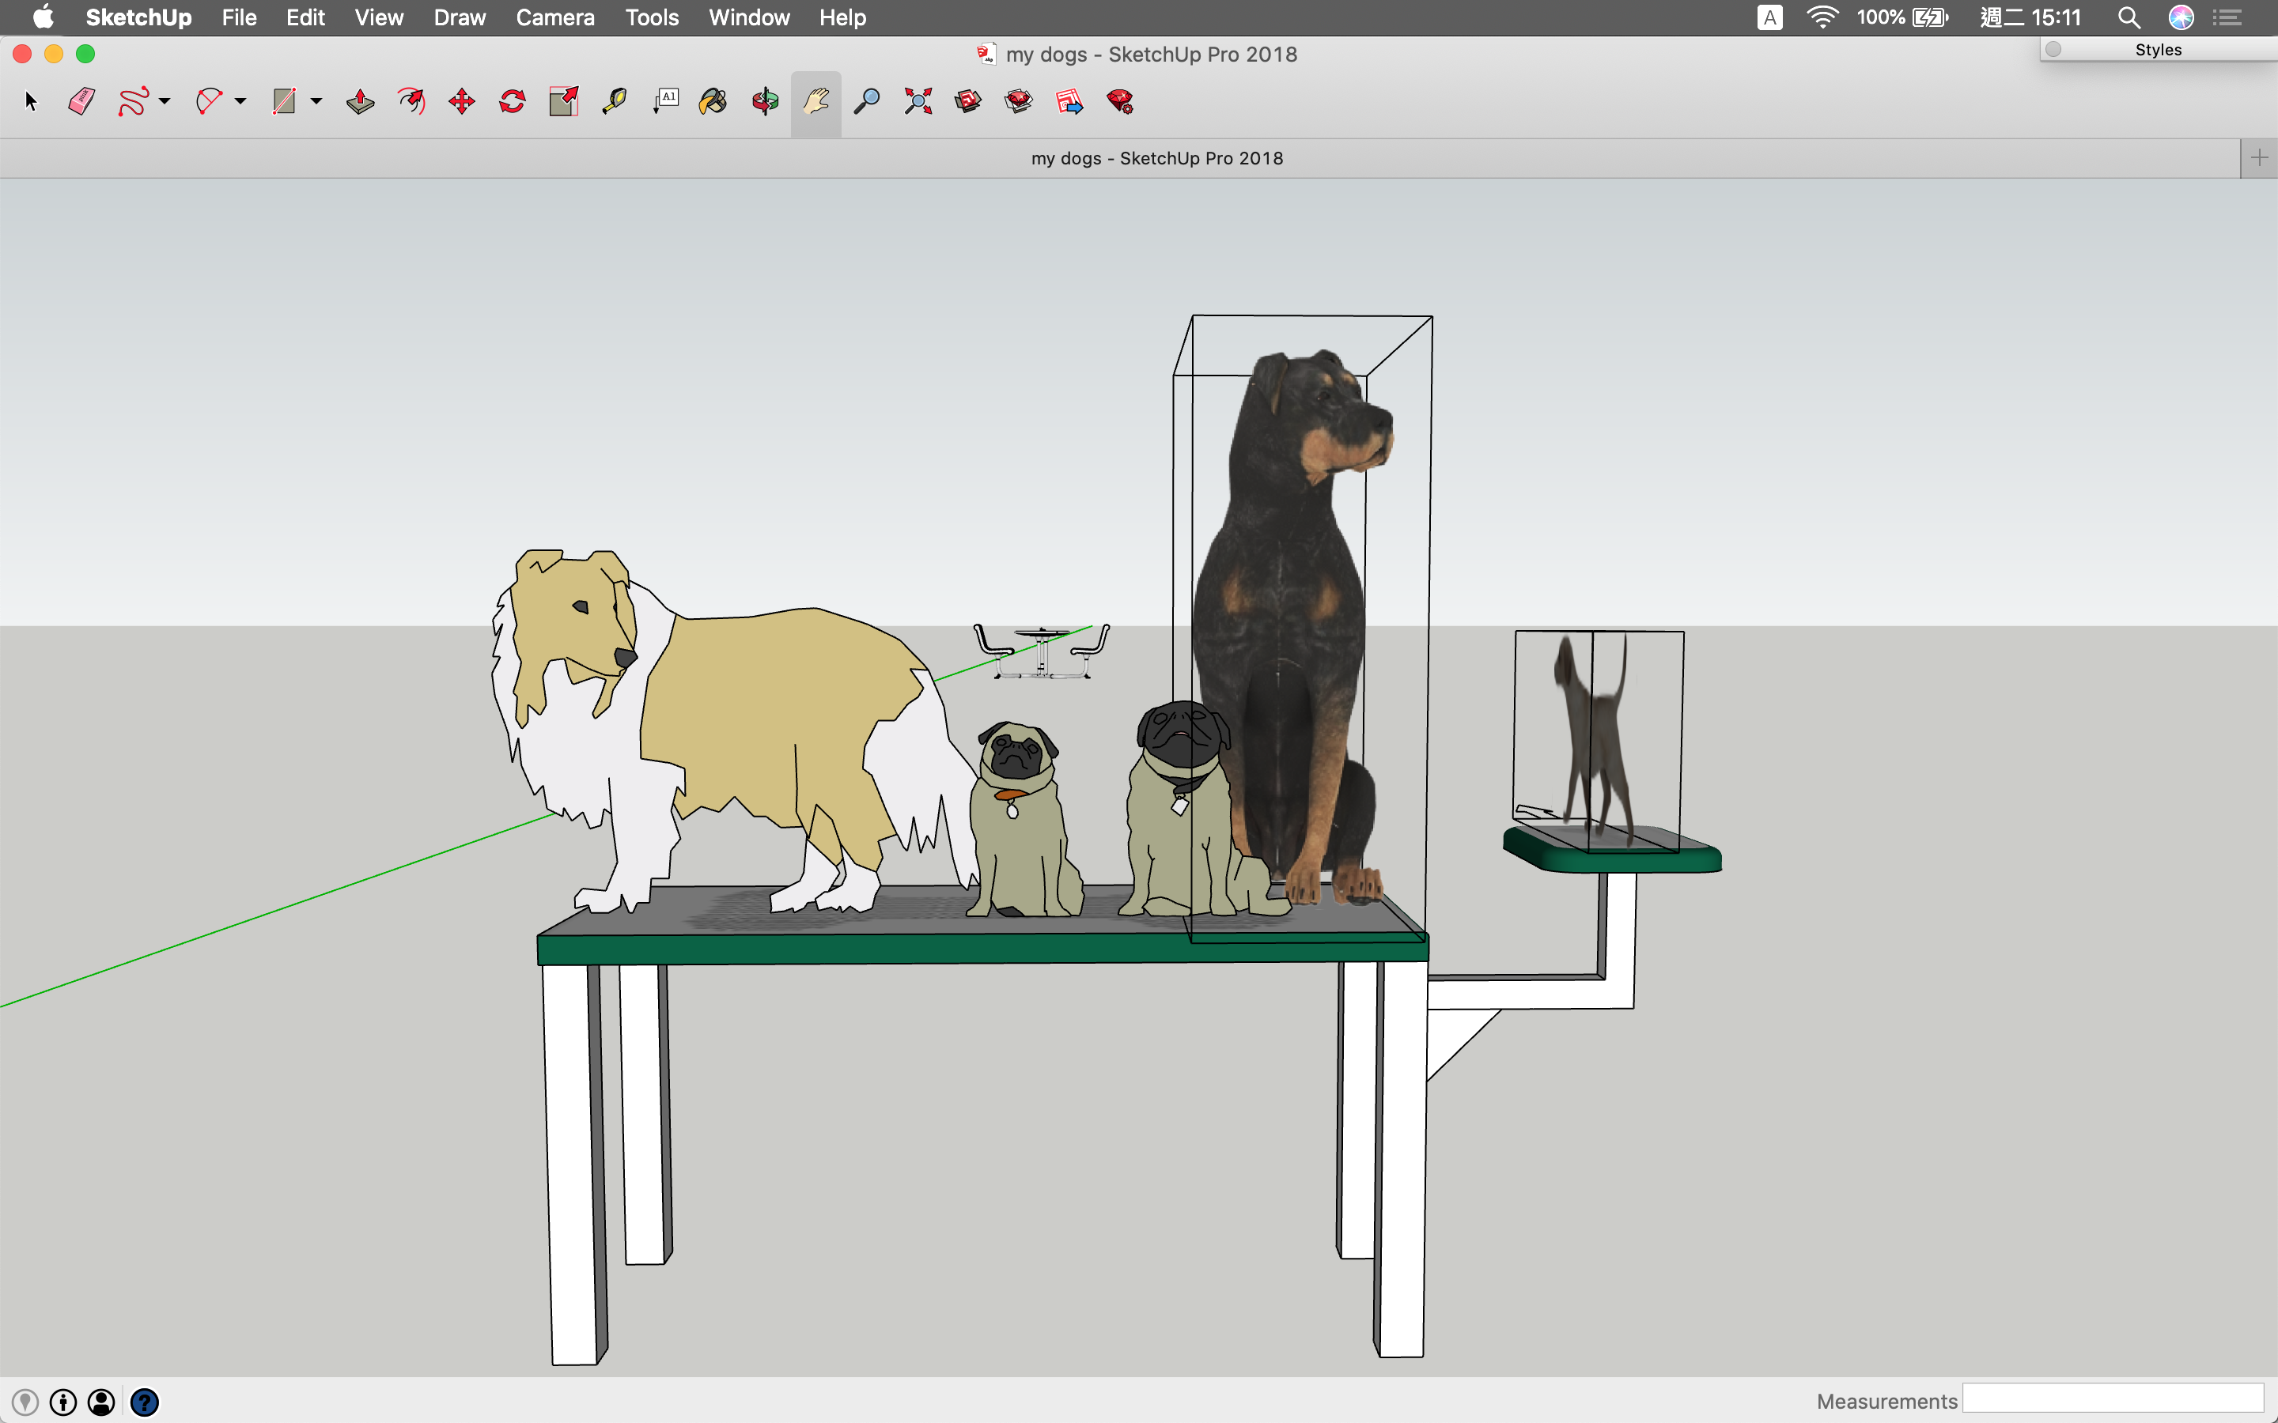2278x1423 pixels.
Task: Open the Draw menu
Action: pyautogui.click(x=459, y=17)
